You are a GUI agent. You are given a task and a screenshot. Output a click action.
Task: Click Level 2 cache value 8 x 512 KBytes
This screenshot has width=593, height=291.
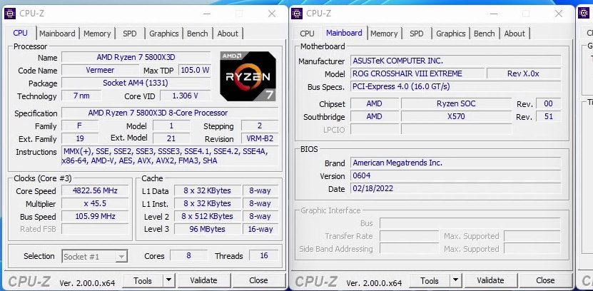coord(207,216)
